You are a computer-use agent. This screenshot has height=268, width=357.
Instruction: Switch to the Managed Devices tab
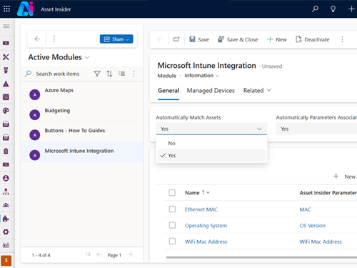tap(211, 91)
